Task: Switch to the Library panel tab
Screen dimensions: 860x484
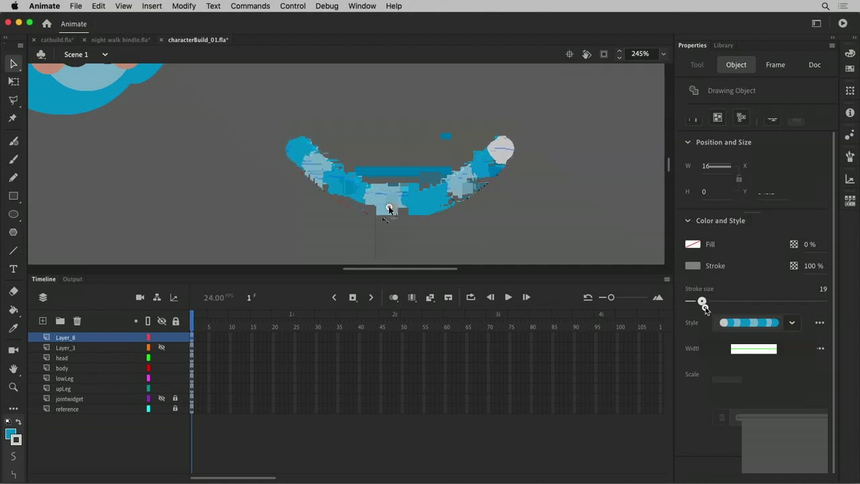Action: tap(723, 46)
